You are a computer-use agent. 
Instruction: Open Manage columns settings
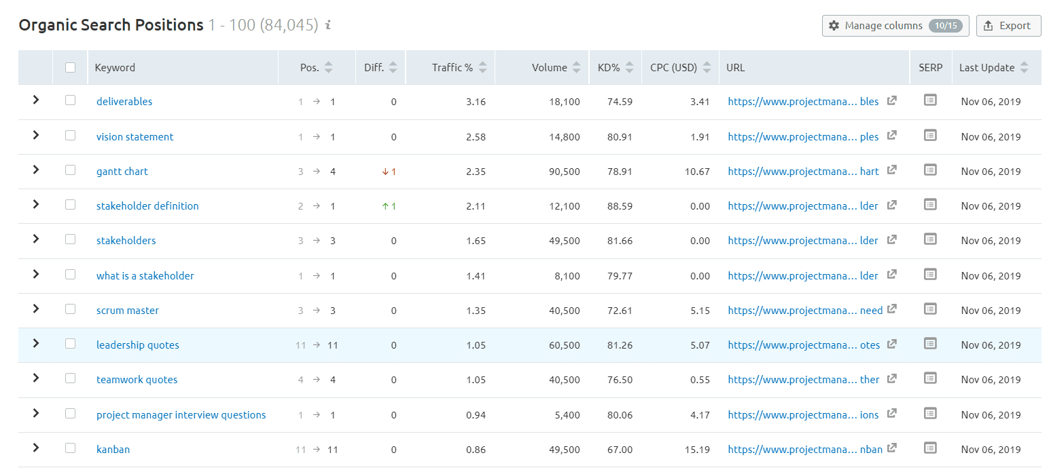pyautogui.click(x=895, y=26)
